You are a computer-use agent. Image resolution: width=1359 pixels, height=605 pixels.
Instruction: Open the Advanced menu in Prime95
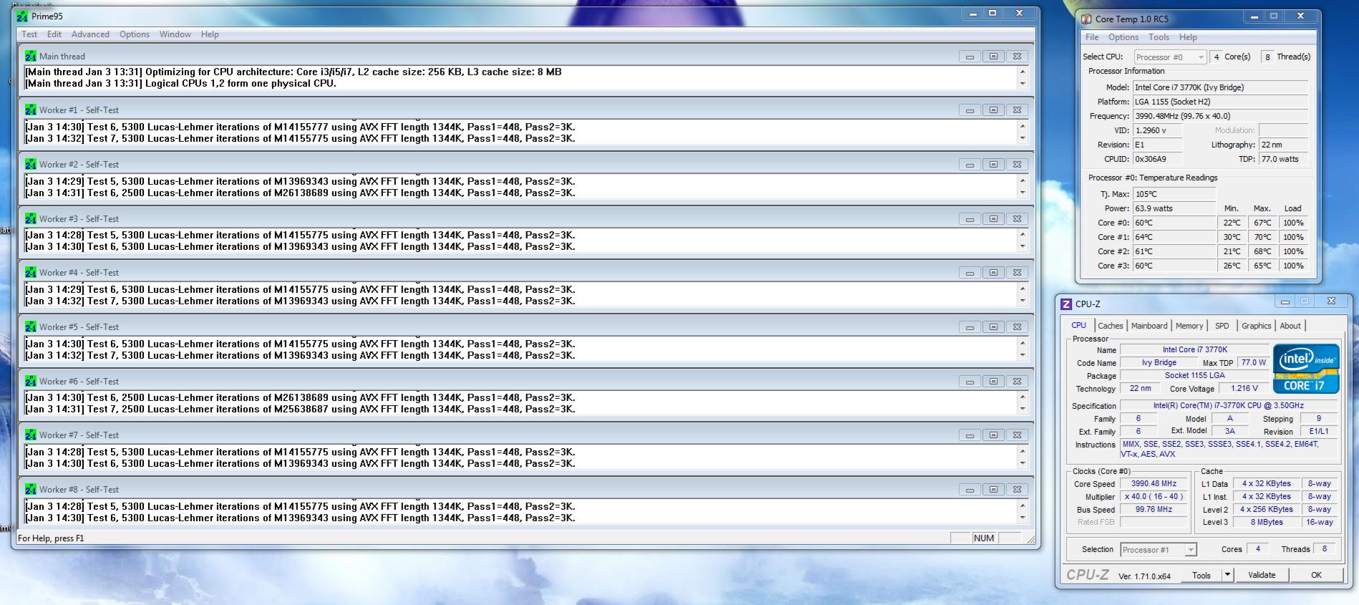(x=90, y=34)
